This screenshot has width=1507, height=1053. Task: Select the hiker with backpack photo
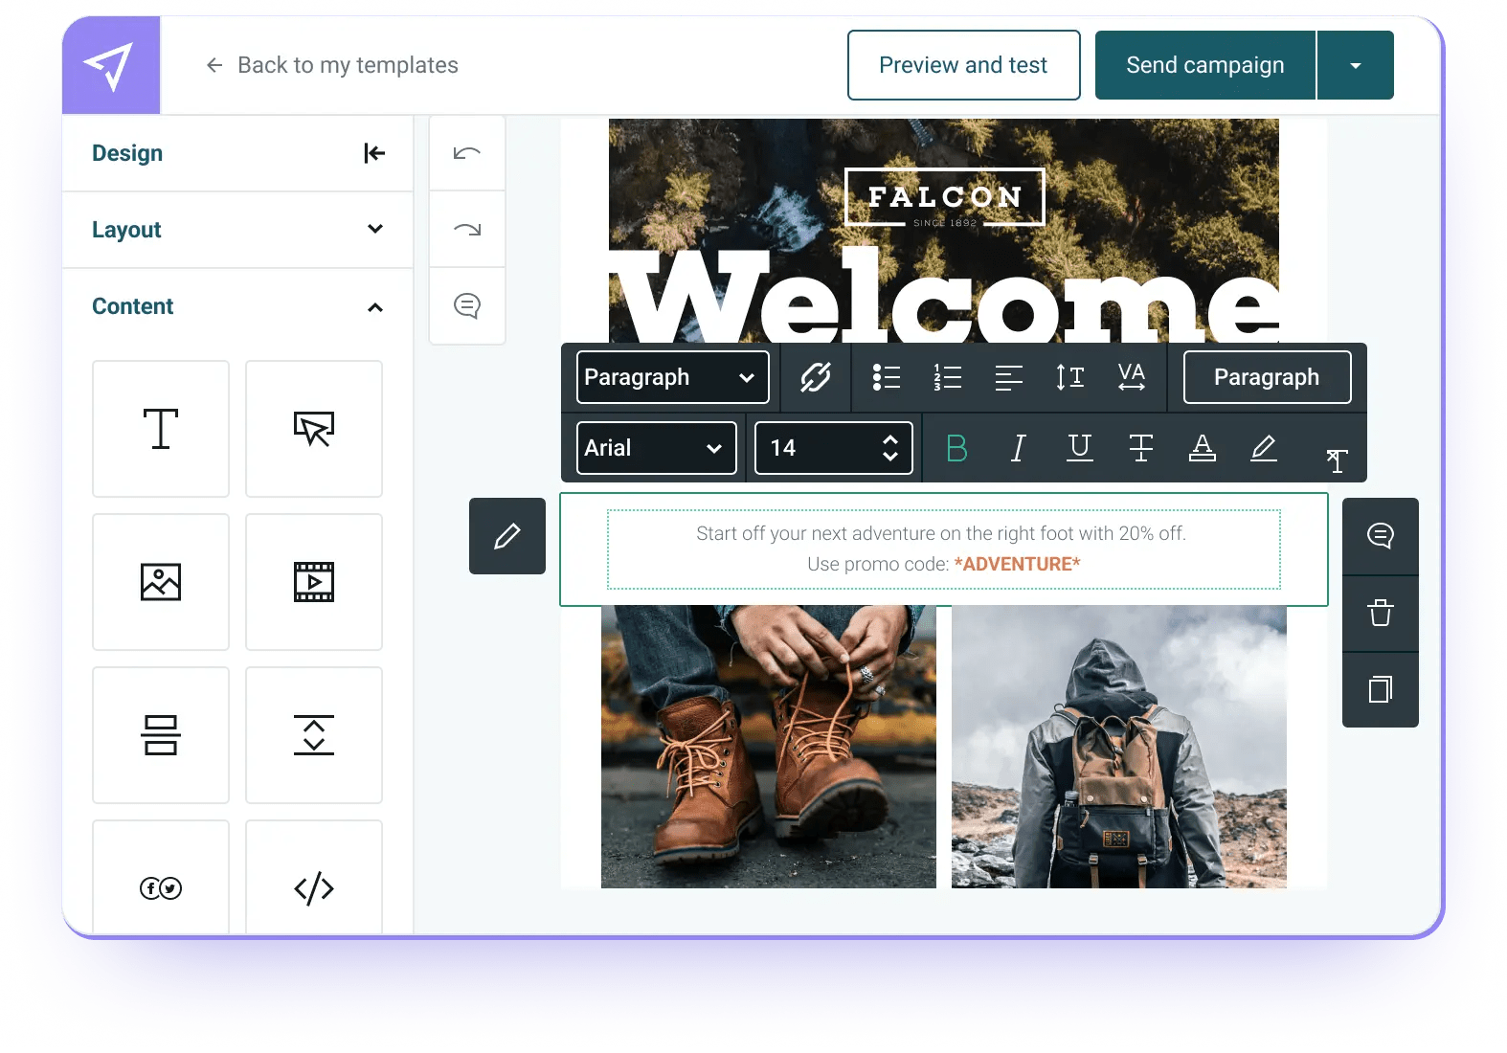tap(1119, 747)
